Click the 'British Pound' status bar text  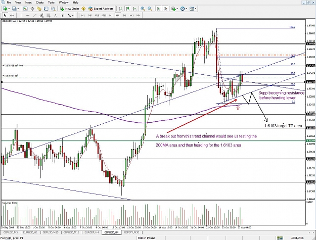click(x=147, y=238)
